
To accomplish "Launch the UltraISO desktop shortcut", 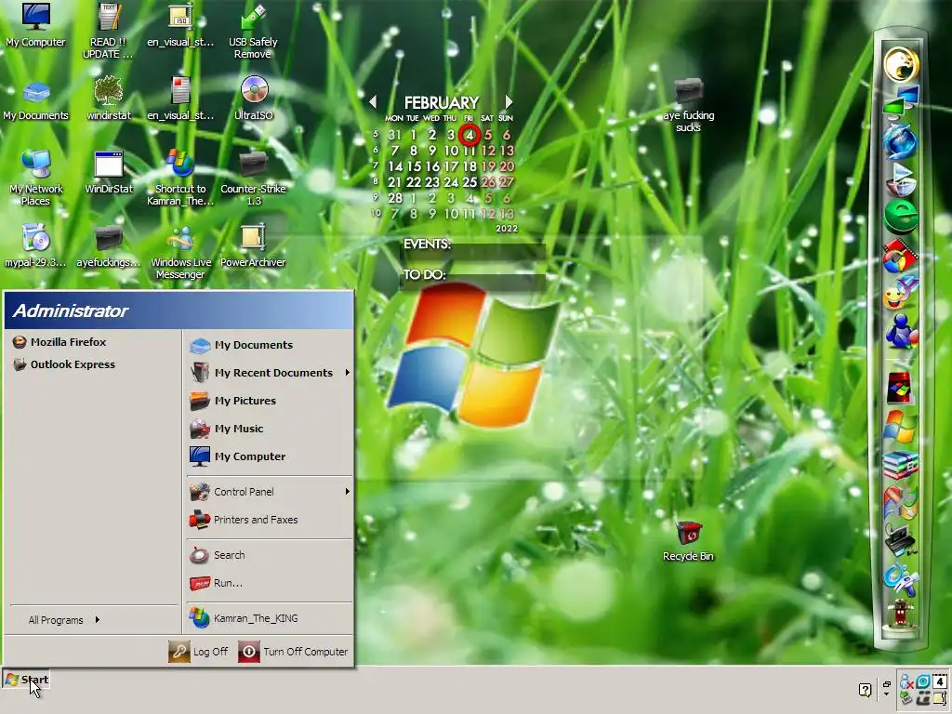I will pos(253,99).
